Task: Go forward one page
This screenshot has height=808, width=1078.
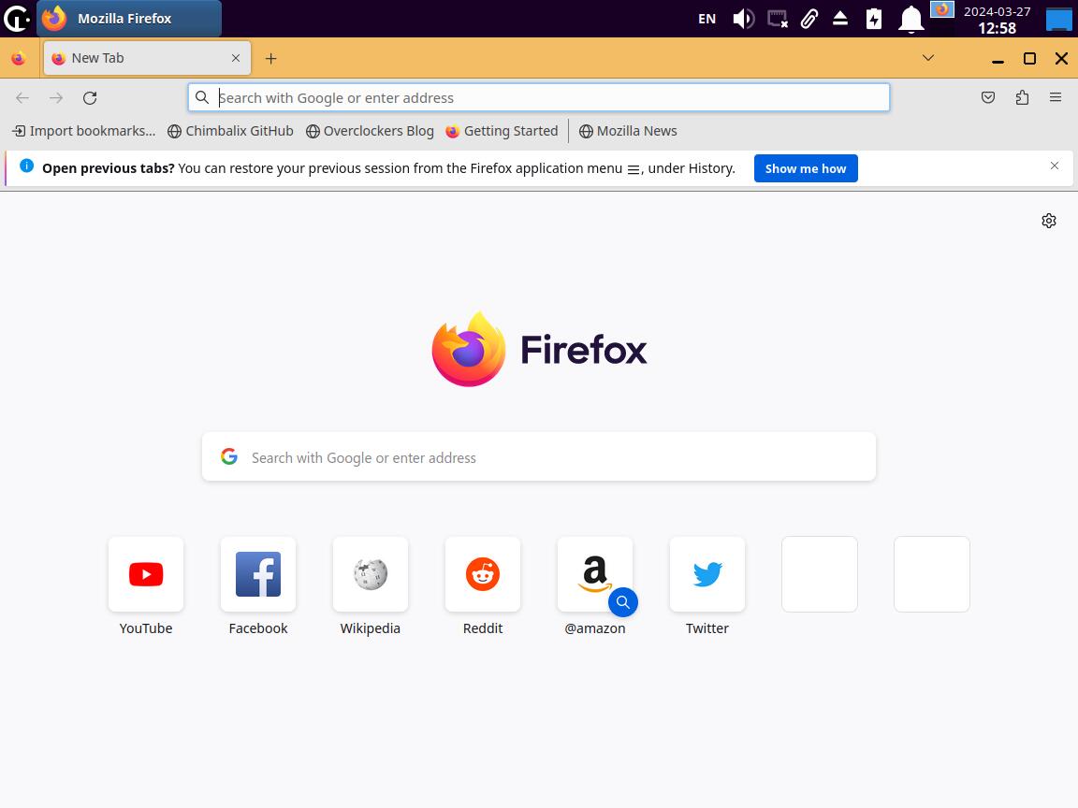Action: tap(56, 97)
